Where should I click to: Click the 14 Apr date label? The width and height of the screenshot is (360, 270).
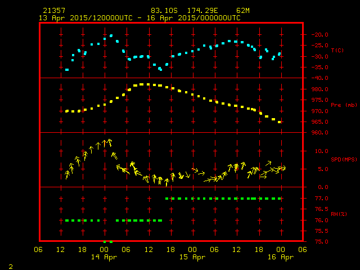tap(104, 257)
